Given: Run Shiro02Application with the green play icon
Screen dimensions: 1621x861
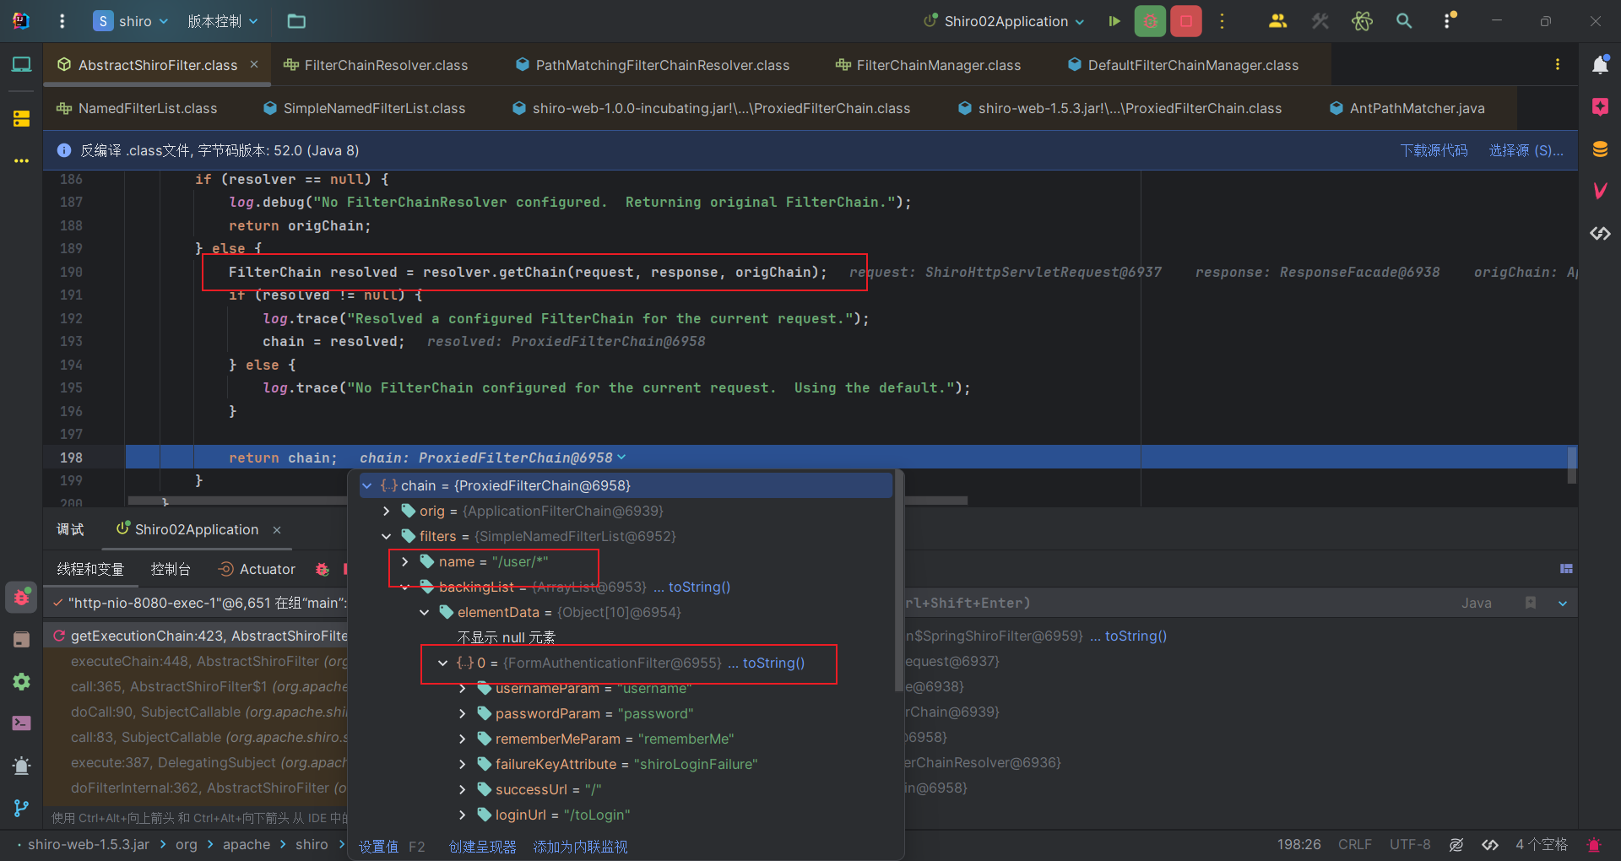Looking at the screenshot, I should coord(1114,21).
